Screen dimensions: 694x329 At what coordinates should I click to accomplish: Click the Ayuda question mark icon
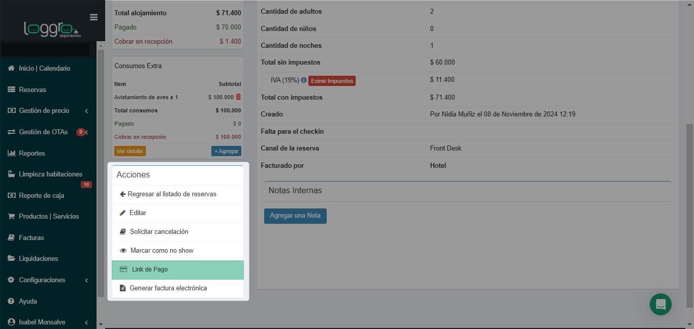coord(11,301)
